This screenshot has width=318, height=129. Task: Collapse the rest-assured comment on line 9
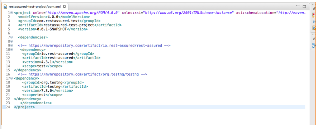click(11, 46)
